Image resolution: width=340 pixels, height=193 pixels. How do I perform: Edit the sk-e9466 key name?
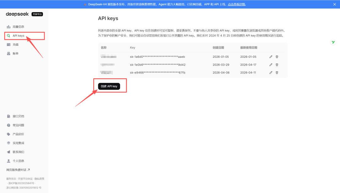tap(271, 73)
